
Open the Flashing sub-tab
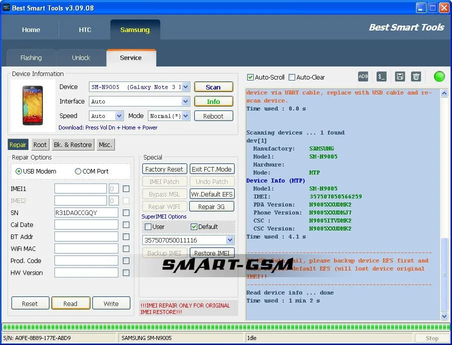pyautogui.click(x=31, y=57)
